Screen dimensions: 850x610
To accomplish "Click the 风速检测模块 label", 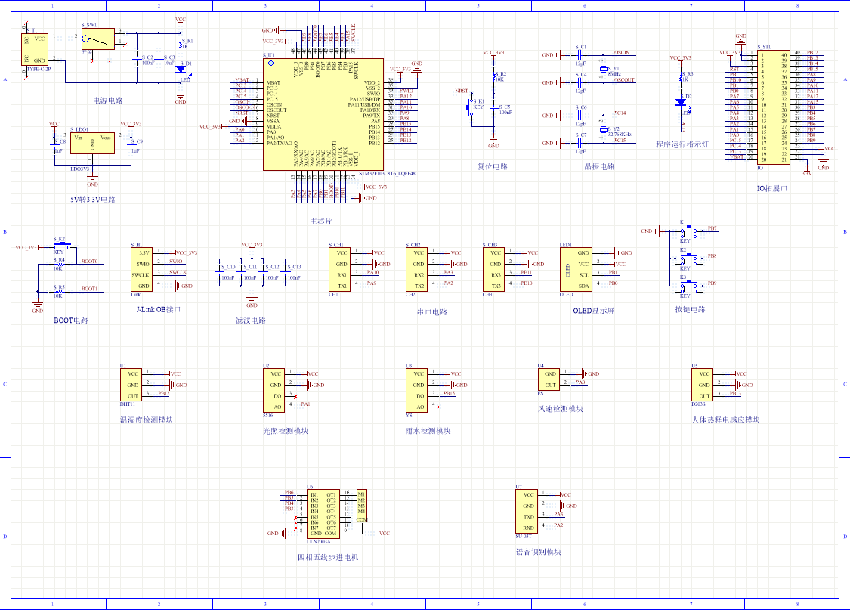I will pyautogui.click(x=561, y=409).
